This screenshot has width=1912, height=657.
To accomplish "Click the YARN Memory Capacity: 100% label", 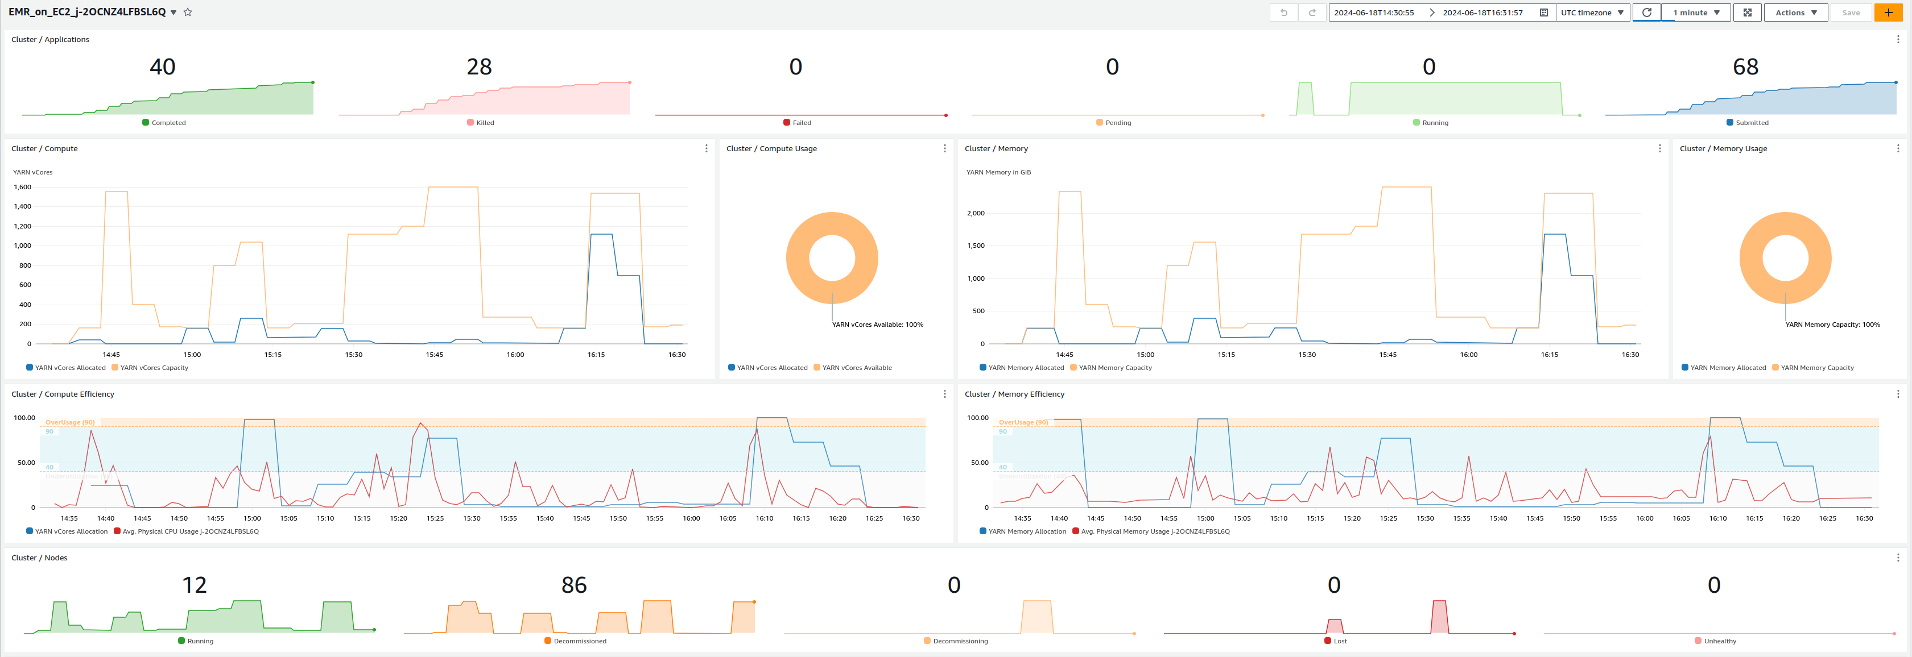I will point(1832,324).
